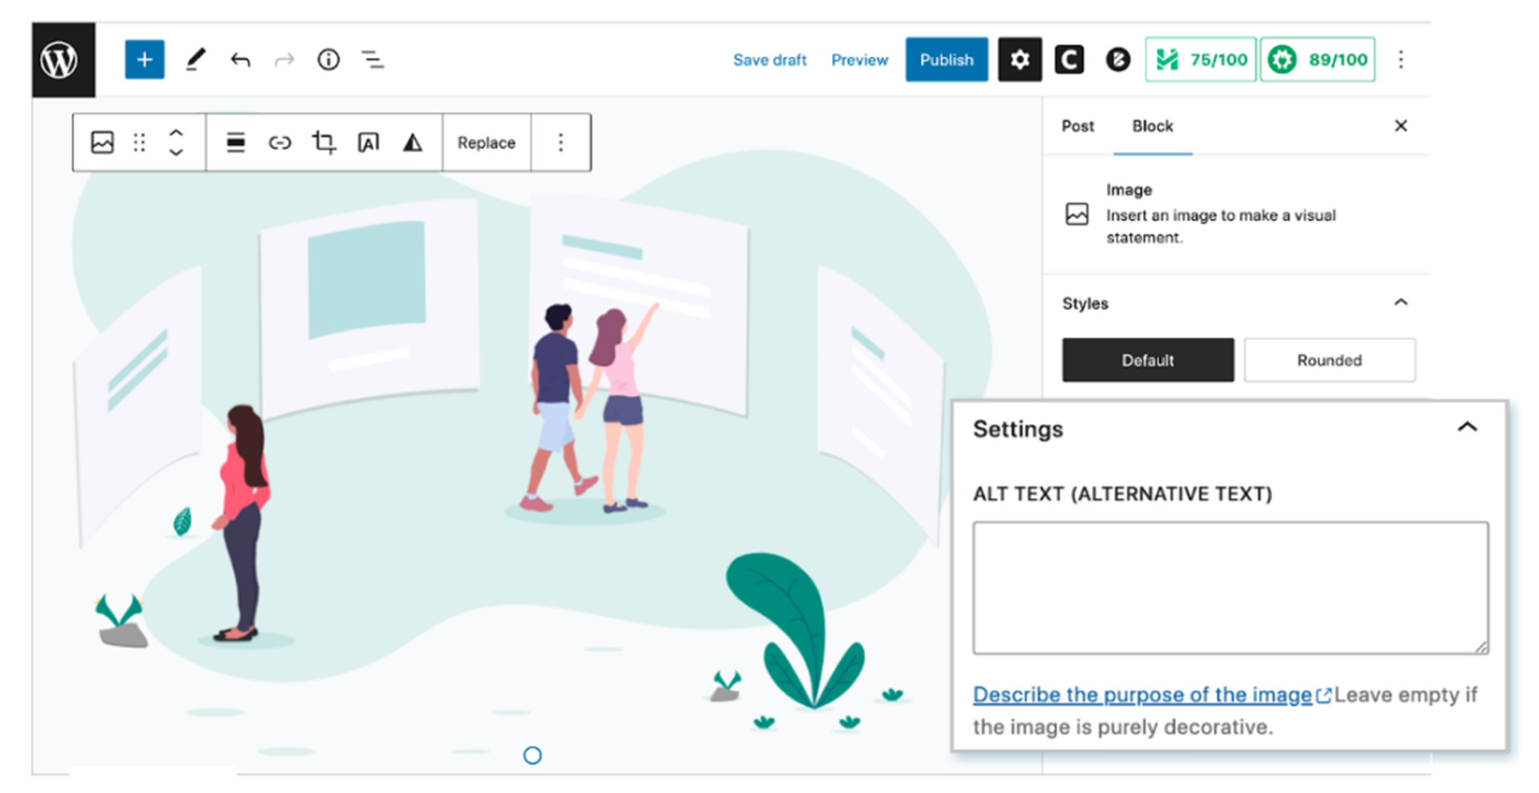Add text over image icon
Viewport: 1539px width, 793px height.
coord(368,143)
